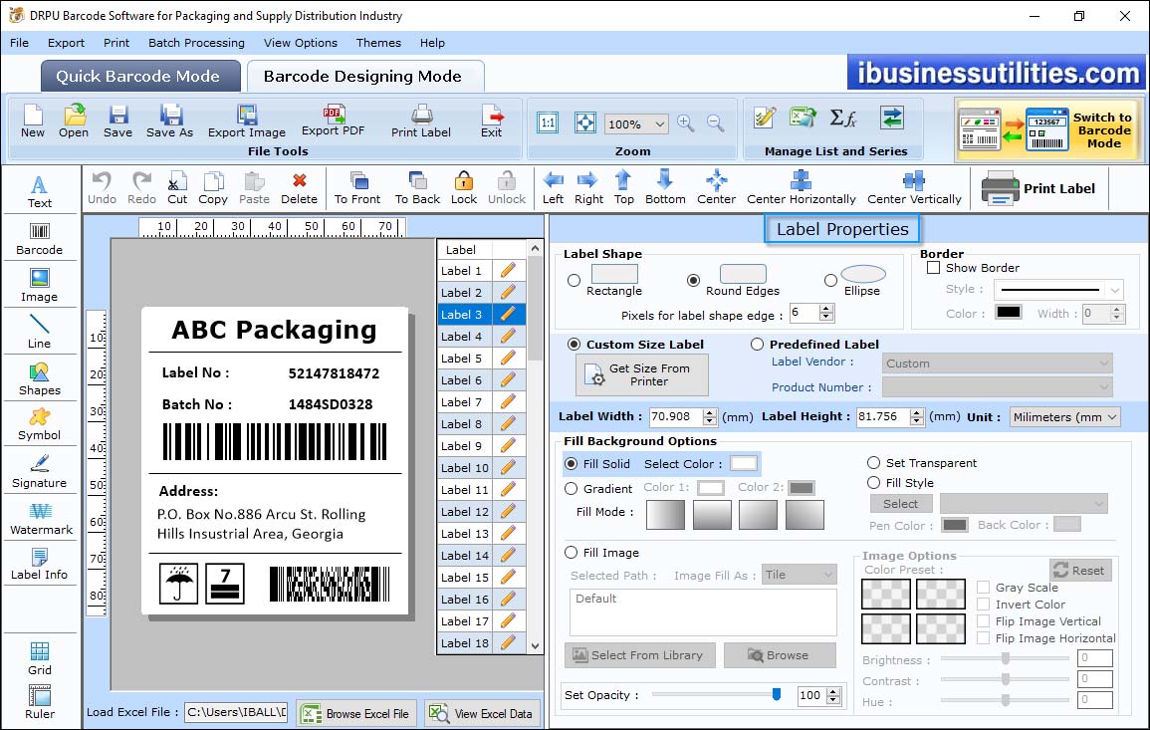Set zoom to 1:1 actual size
Viewport: 1150px width, 730px height.
click(548, 123)
